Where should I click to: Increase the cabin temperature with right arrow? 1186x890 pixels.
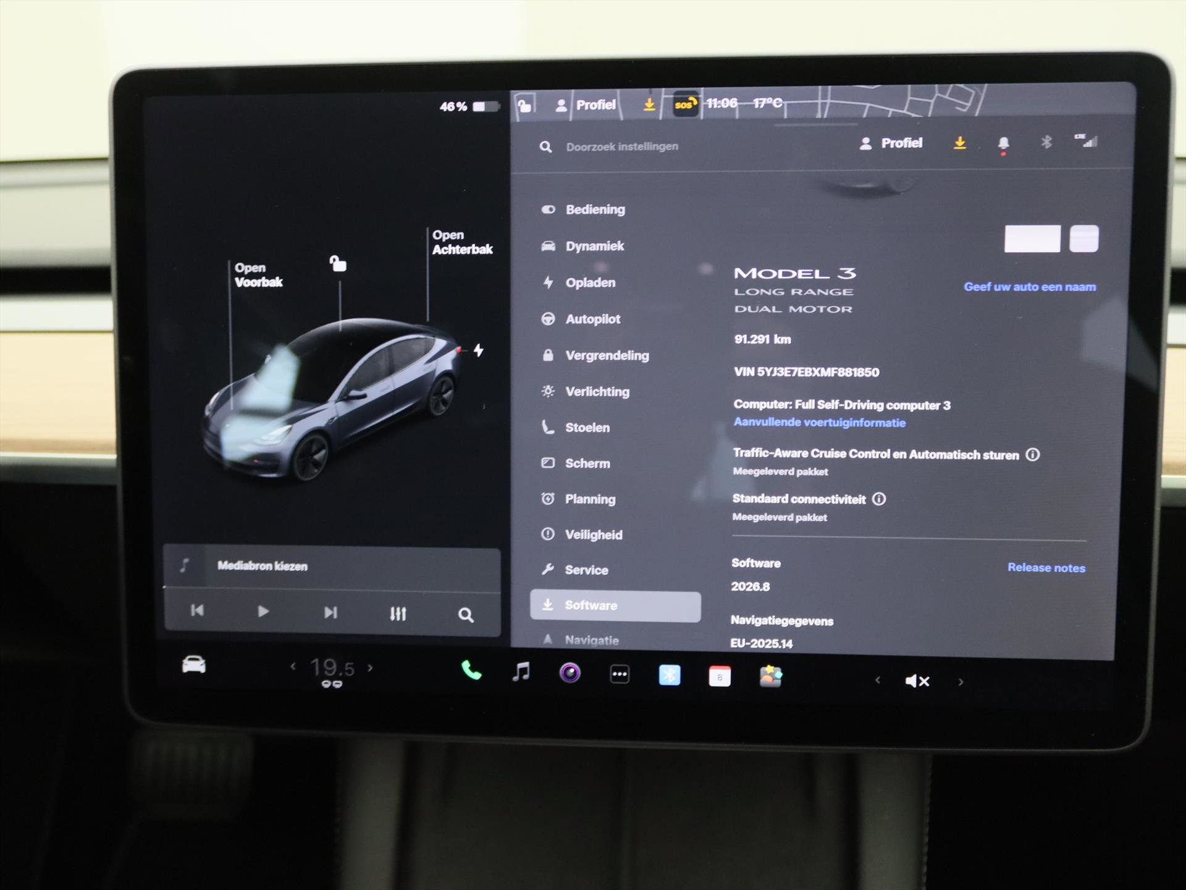click(370, 667)
